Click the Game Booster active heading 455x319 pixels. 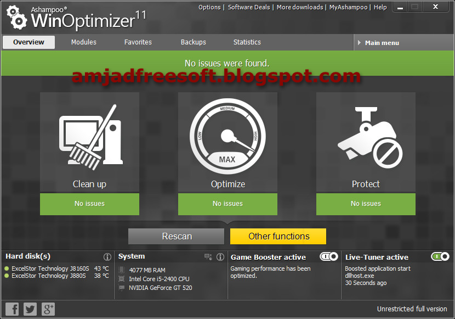click(269, 257)
